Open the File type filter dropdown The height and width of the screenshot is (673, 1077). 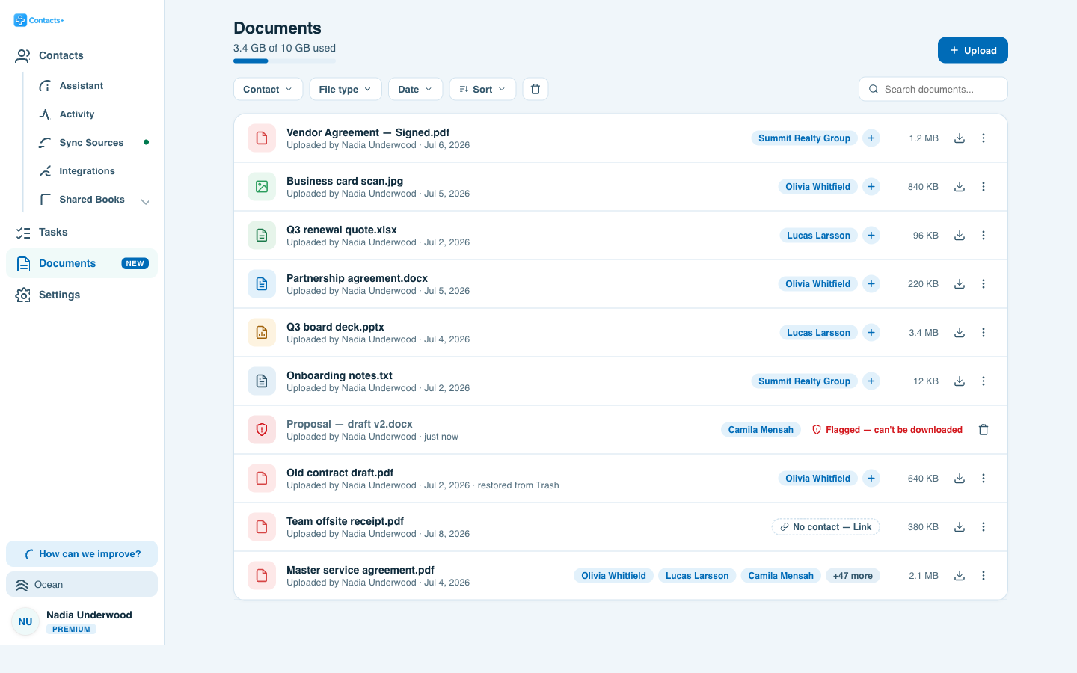pos(346,89)
